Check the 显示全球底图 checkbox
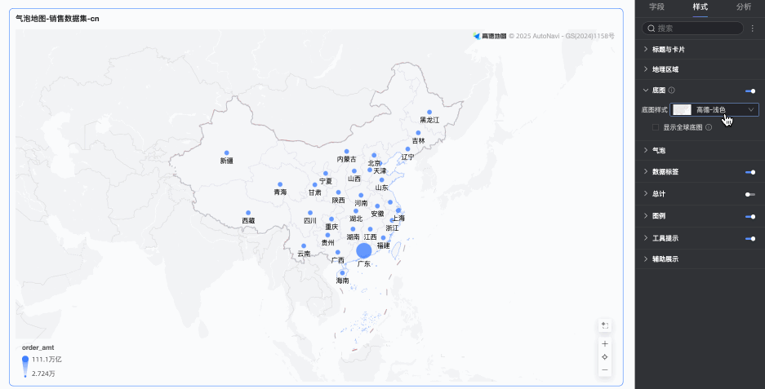The image size is (765, 389). tap(656, 127)
